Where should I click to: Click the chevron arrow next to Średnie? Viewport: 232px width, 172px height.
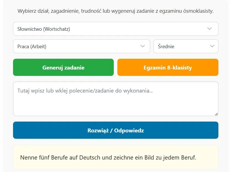click(x=212, y=46)
